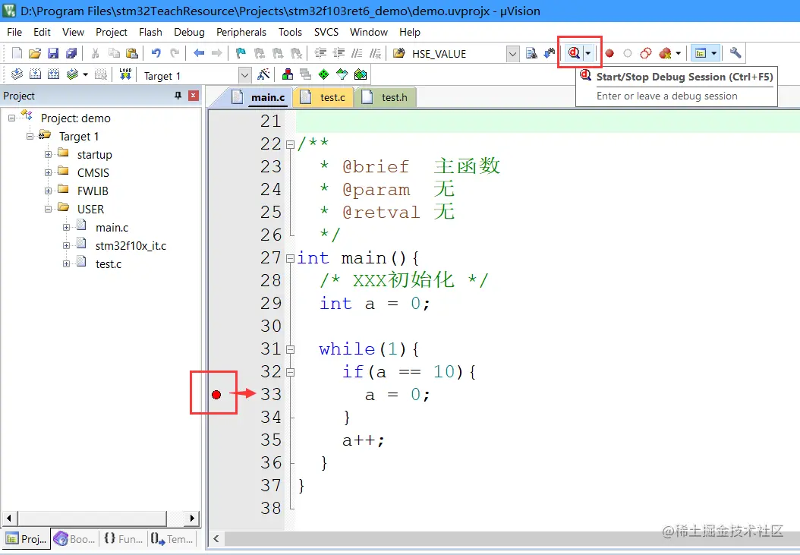Open Manage Run-Time Environment green diamond icon
The width and height of the screenshot is (800, 555).
(x=323, y=74)
